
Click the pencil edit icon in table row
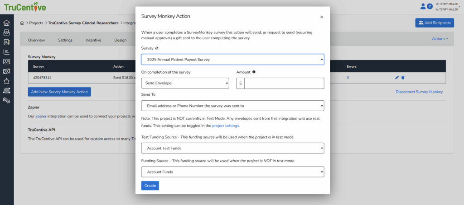(397, 78)
